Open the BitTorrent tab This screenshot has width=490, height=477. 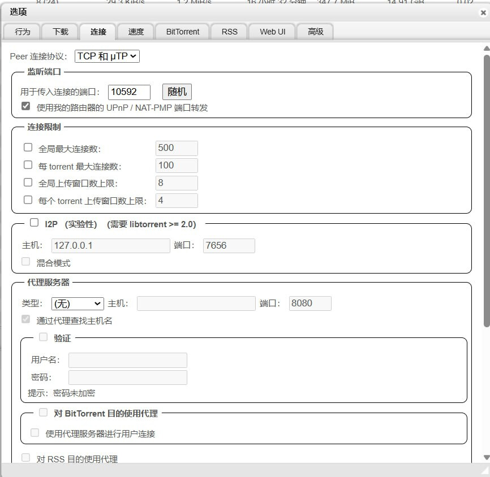pos(183,32)
